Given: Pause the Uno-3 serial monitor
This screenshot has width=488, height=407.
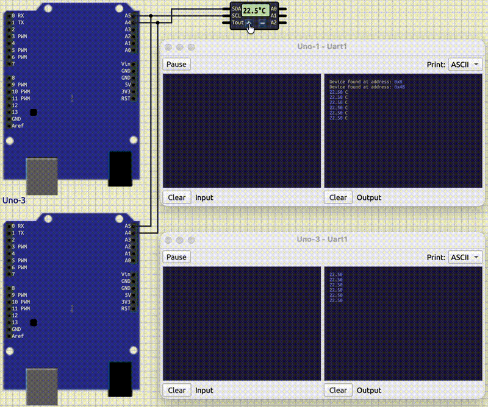Looking at the screenshot, I should tap(176, 257).
